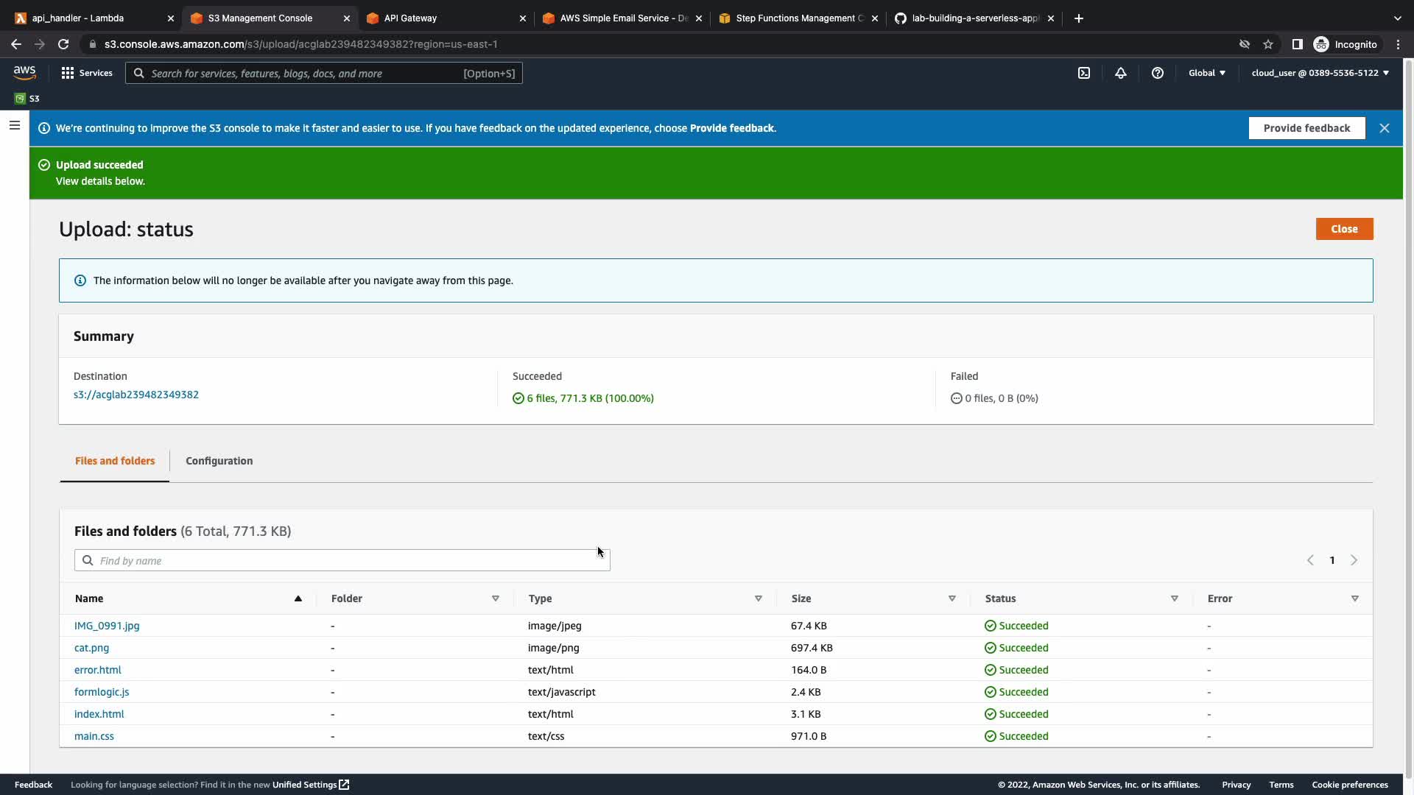Open the index.html file link
This screenshot has height=795, width=1414.
[x=99, y=714]
